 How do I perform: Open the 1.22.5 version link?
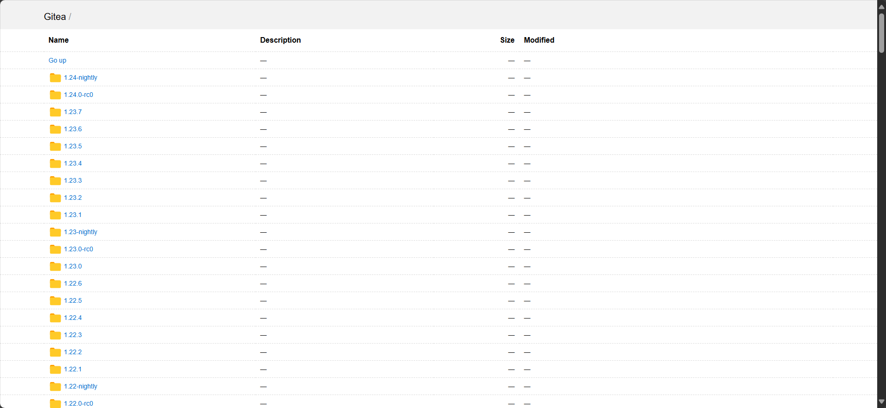point(73,300)
